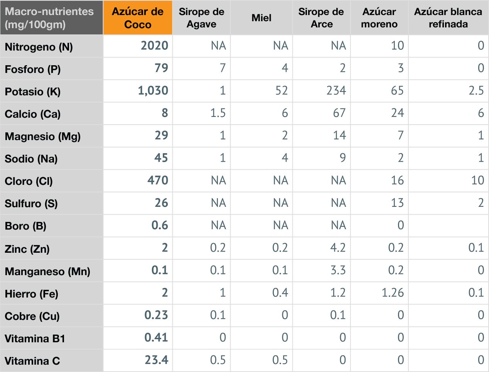Select the 1,030 potassium value cell
This screenshot has width=489, height=372.
(153, 91)
